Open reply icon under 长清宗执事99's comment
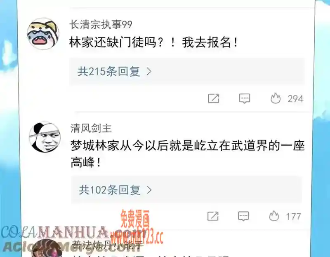Viewport: 330px width, 257px height. tap(245, 98)
